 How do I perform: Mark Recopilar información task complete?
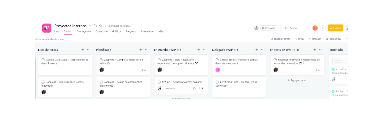pyautogui.click(x=275, y=60)
